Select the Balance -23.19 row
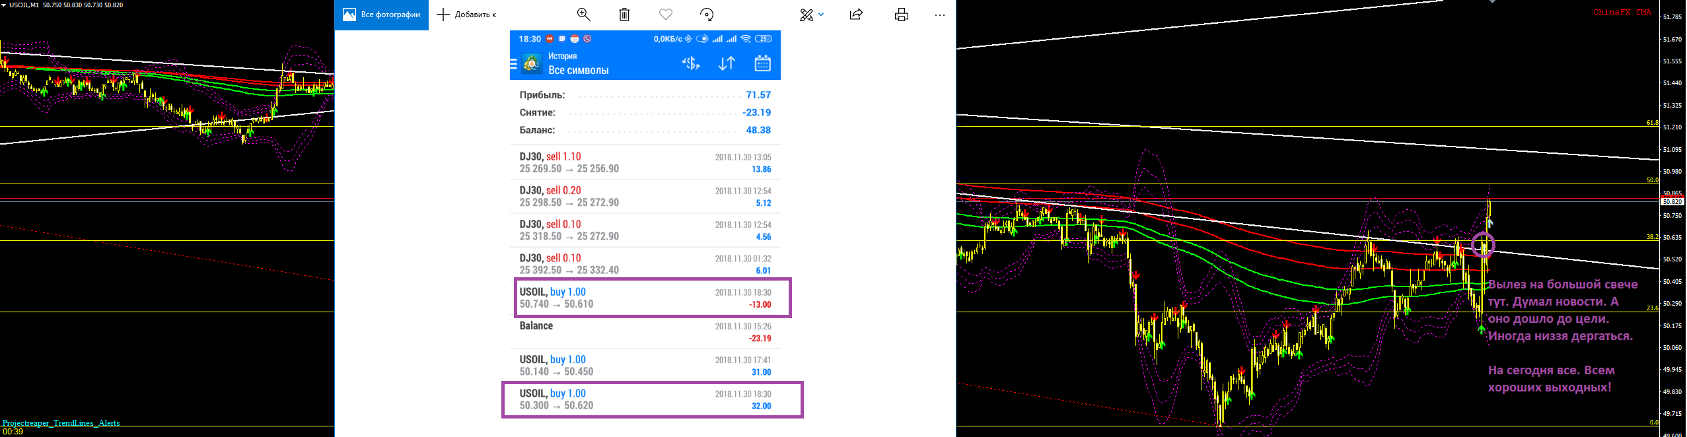 coord(645,331)
